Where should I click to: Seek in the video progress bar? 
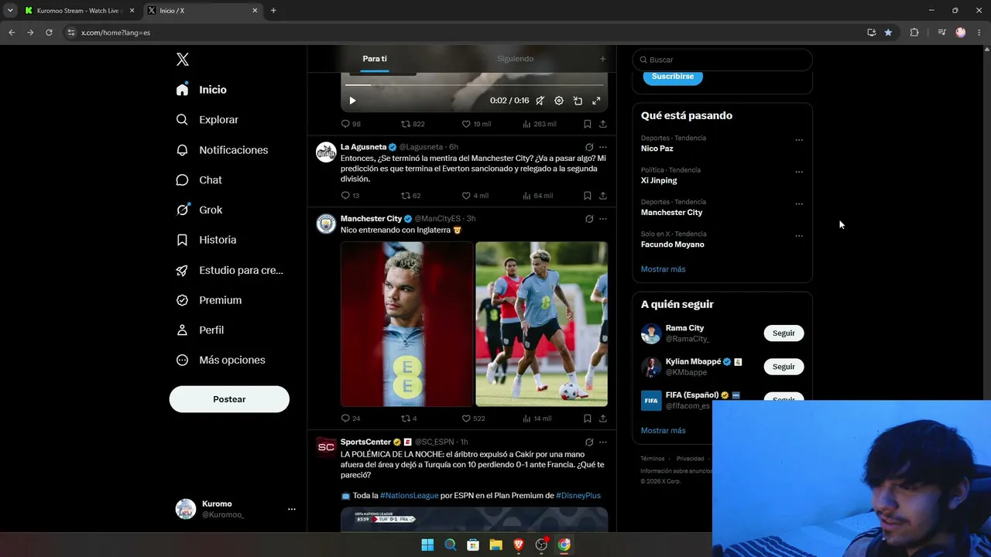point(474,84)
